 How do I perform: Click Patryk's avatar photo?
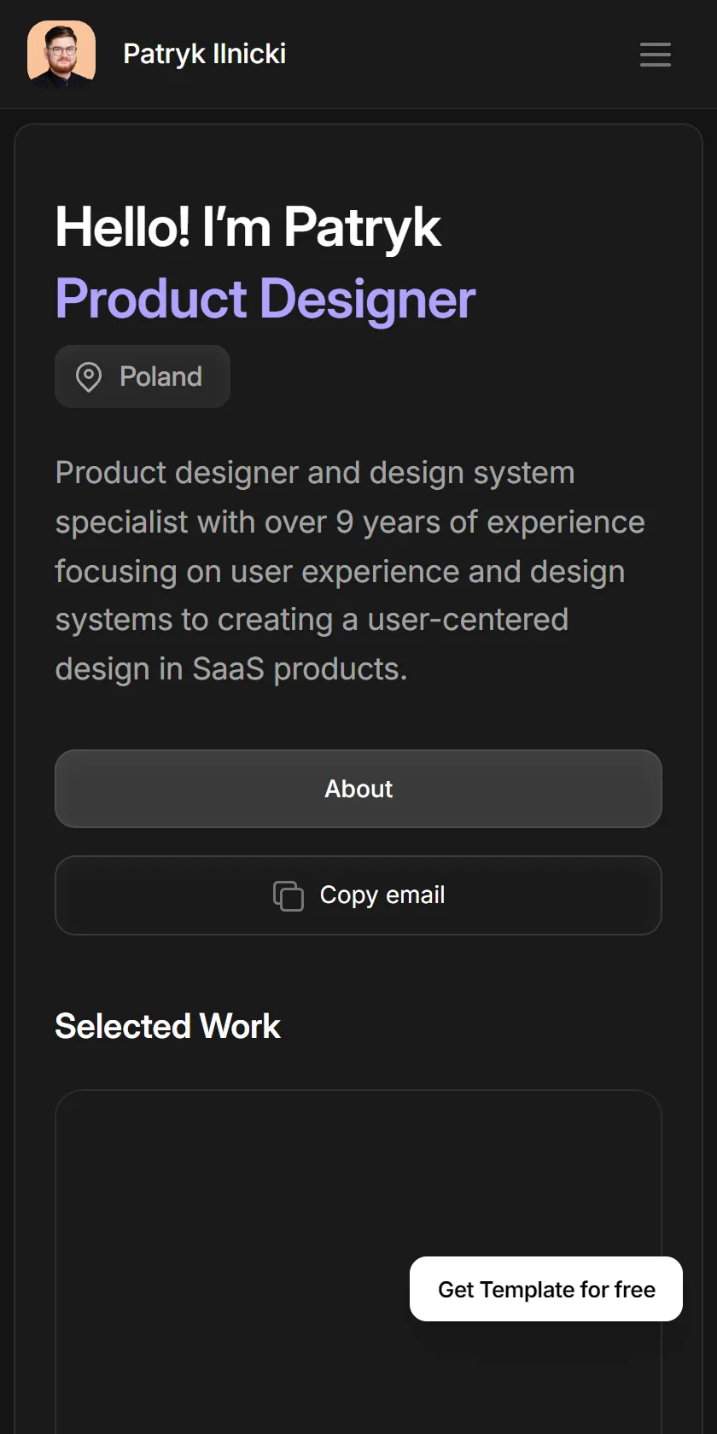pyautogui.click(x=61, y=54)
